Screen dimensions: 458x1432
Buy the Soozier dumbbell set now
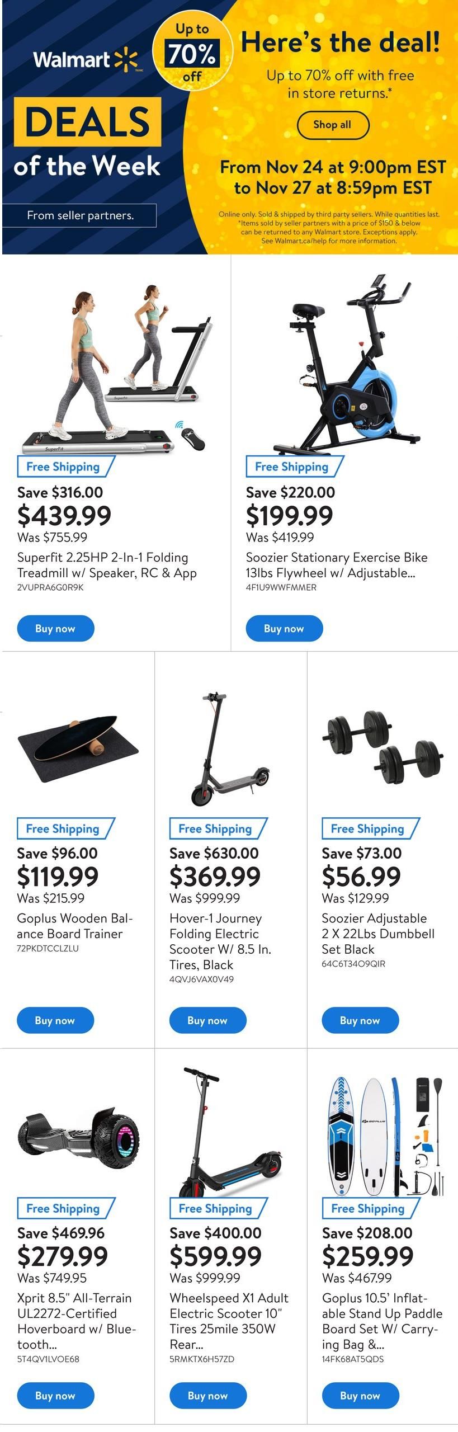360,1020
